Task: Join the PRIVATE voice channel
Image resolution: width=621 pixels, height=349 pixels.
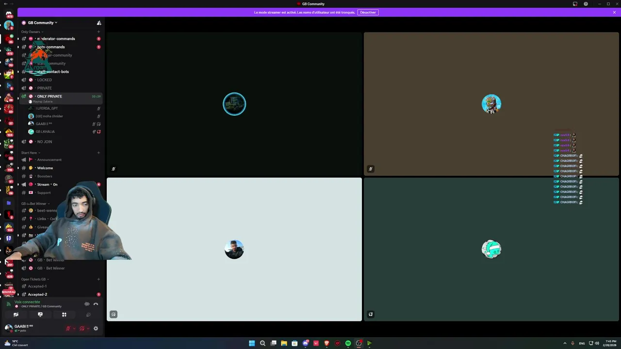Action: [61, 88]
